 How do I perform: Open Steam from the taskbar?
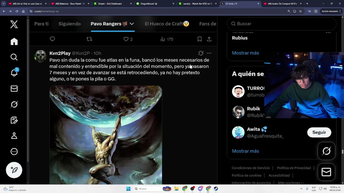click(x=216, y=189)
